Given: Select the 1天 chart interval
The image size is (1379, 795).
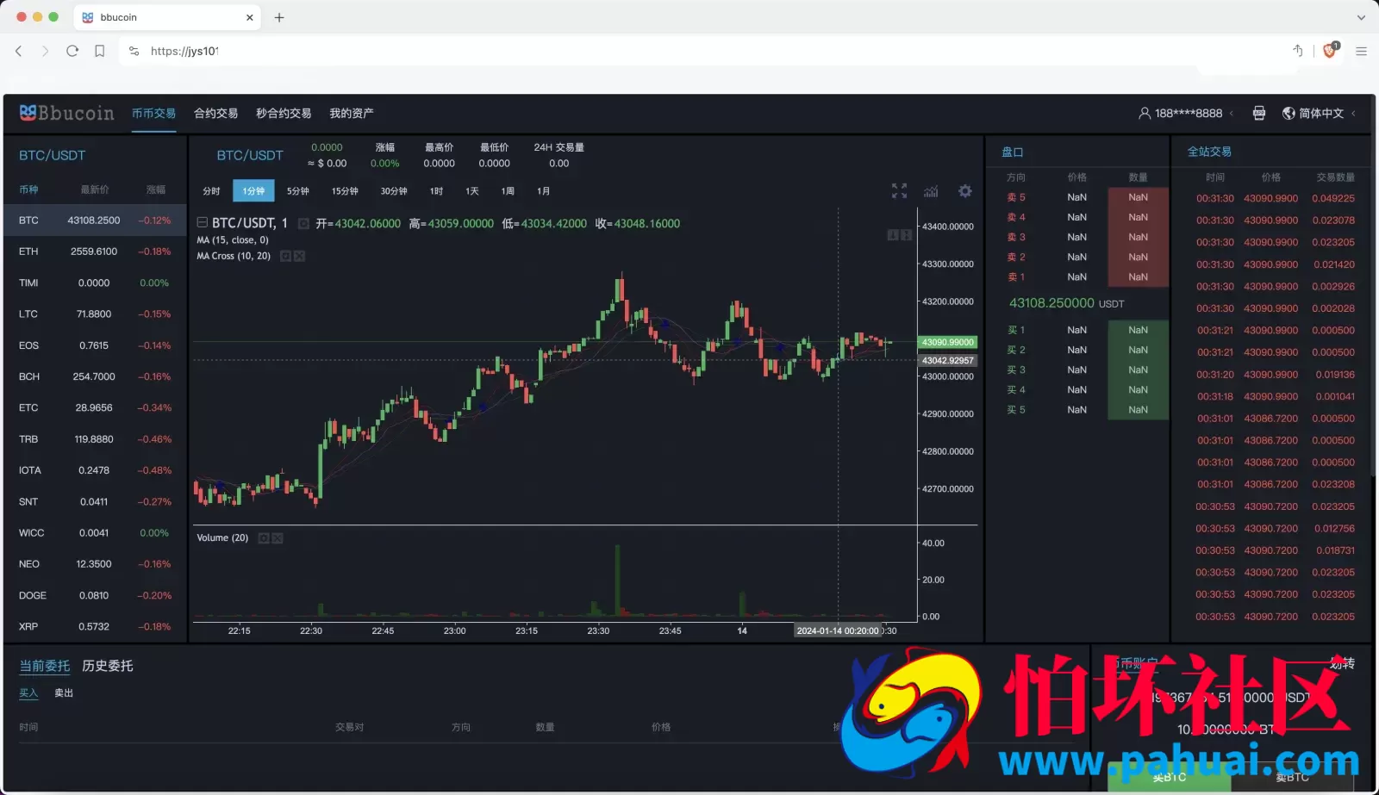Looking at the screenshot, I should pyautogui.click(x=472, y=191).
